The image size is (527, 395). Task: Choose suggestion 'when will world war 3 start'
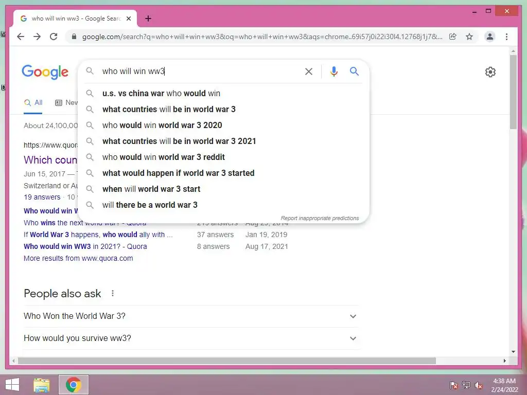coord(223,189)
